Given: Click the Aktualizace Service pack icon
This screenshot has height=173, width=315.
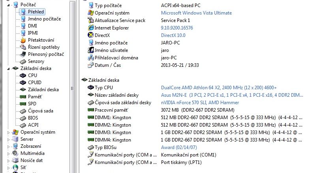Looking at the screenshot, I should (91, 20).
